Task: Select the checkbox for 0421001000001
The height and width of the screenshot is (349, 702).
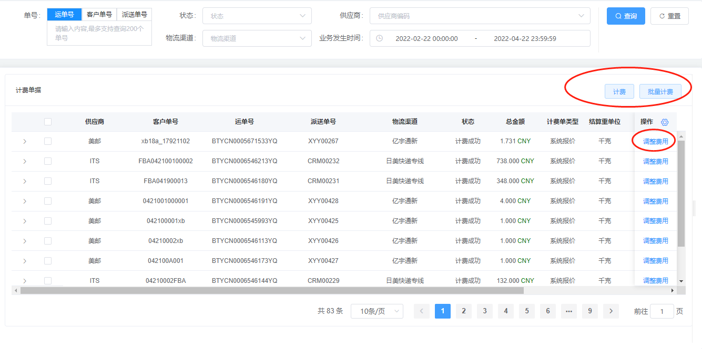Action: [x=48, y=201]
